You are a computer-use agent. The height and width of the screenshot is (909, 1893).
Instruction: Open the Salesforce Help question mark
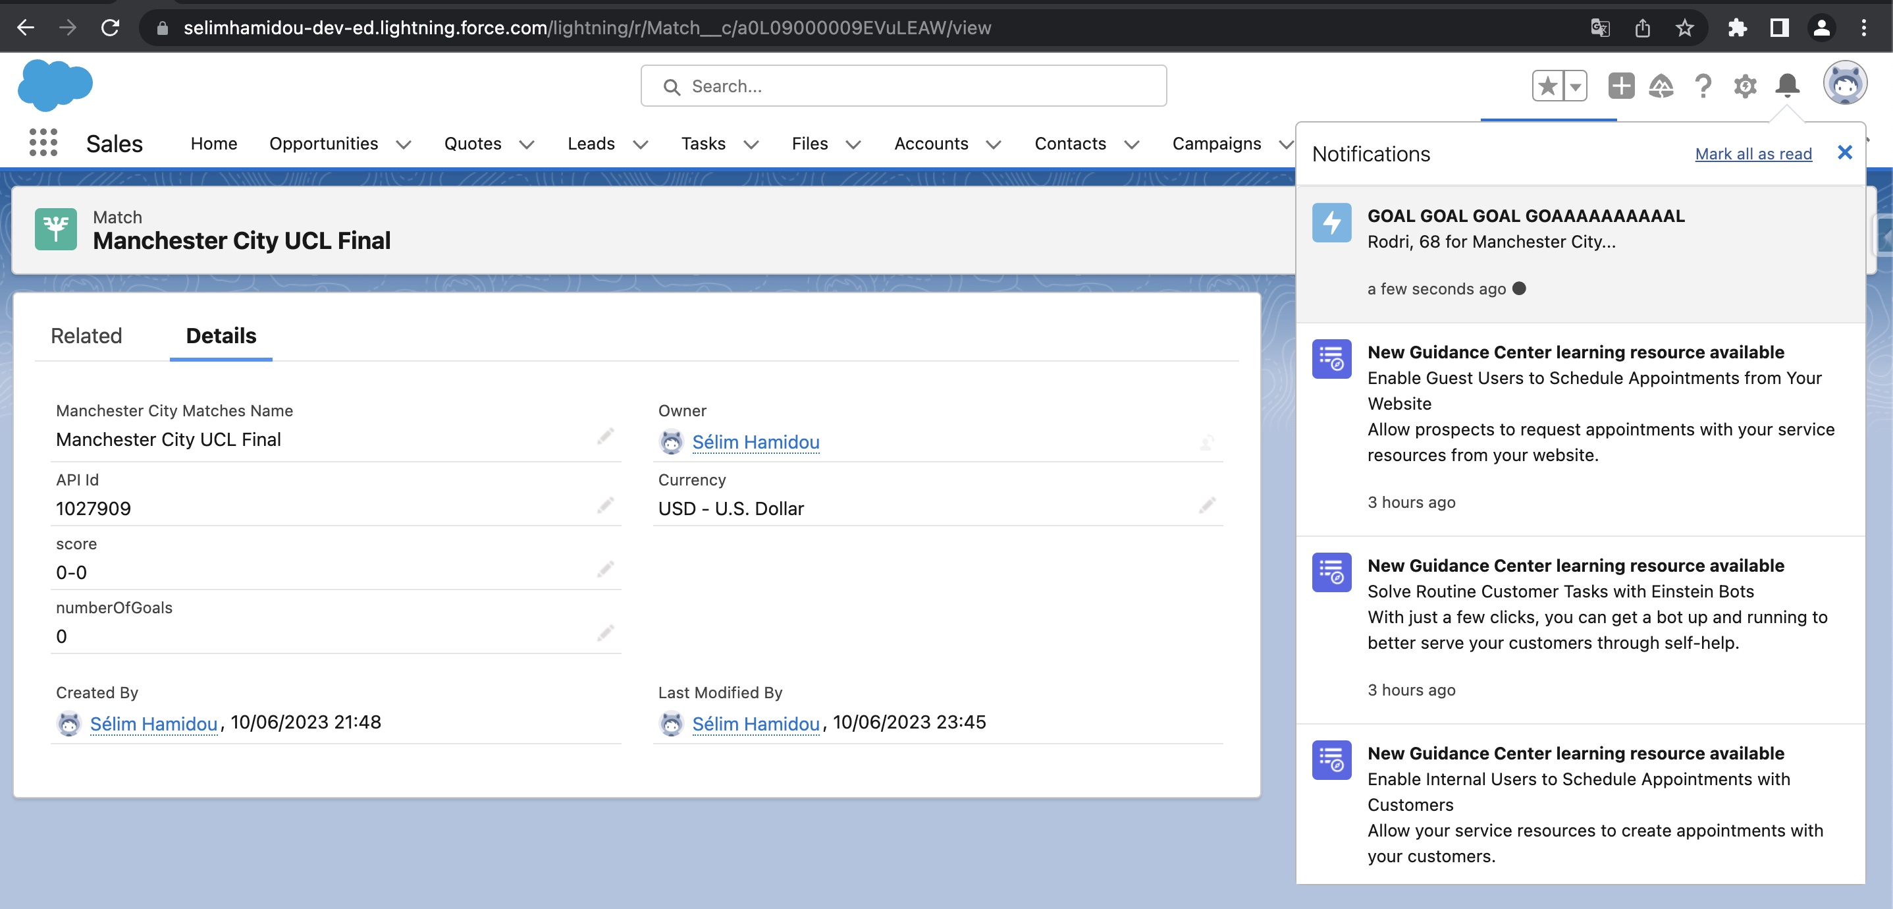click(x=1703, y=86)
